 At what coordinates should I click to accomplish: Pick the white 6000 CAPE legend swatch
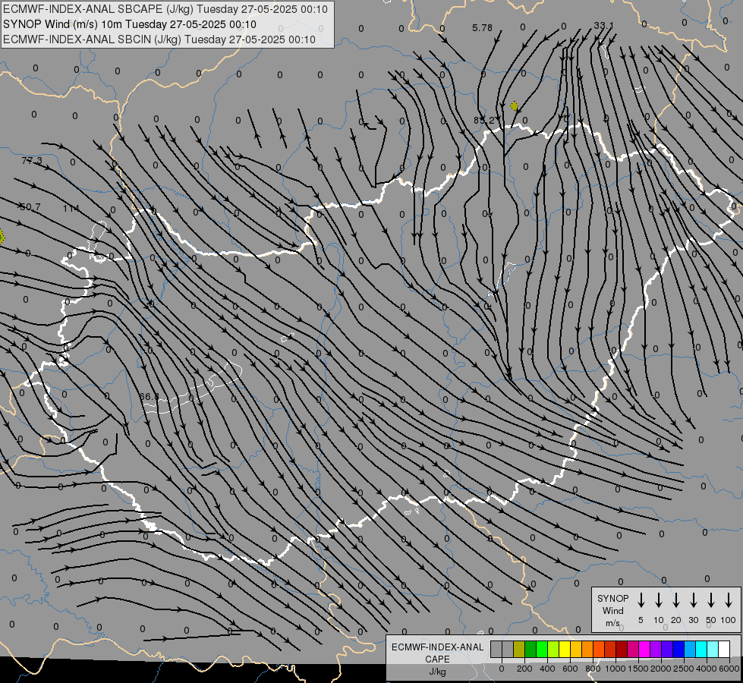[x=724, y=649]
